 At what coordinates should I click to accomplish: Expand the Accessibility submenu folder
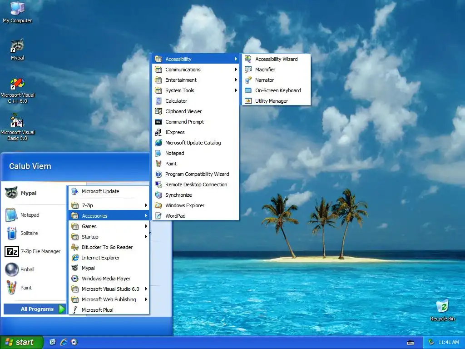pyautogui.click(x=195, y=59)
